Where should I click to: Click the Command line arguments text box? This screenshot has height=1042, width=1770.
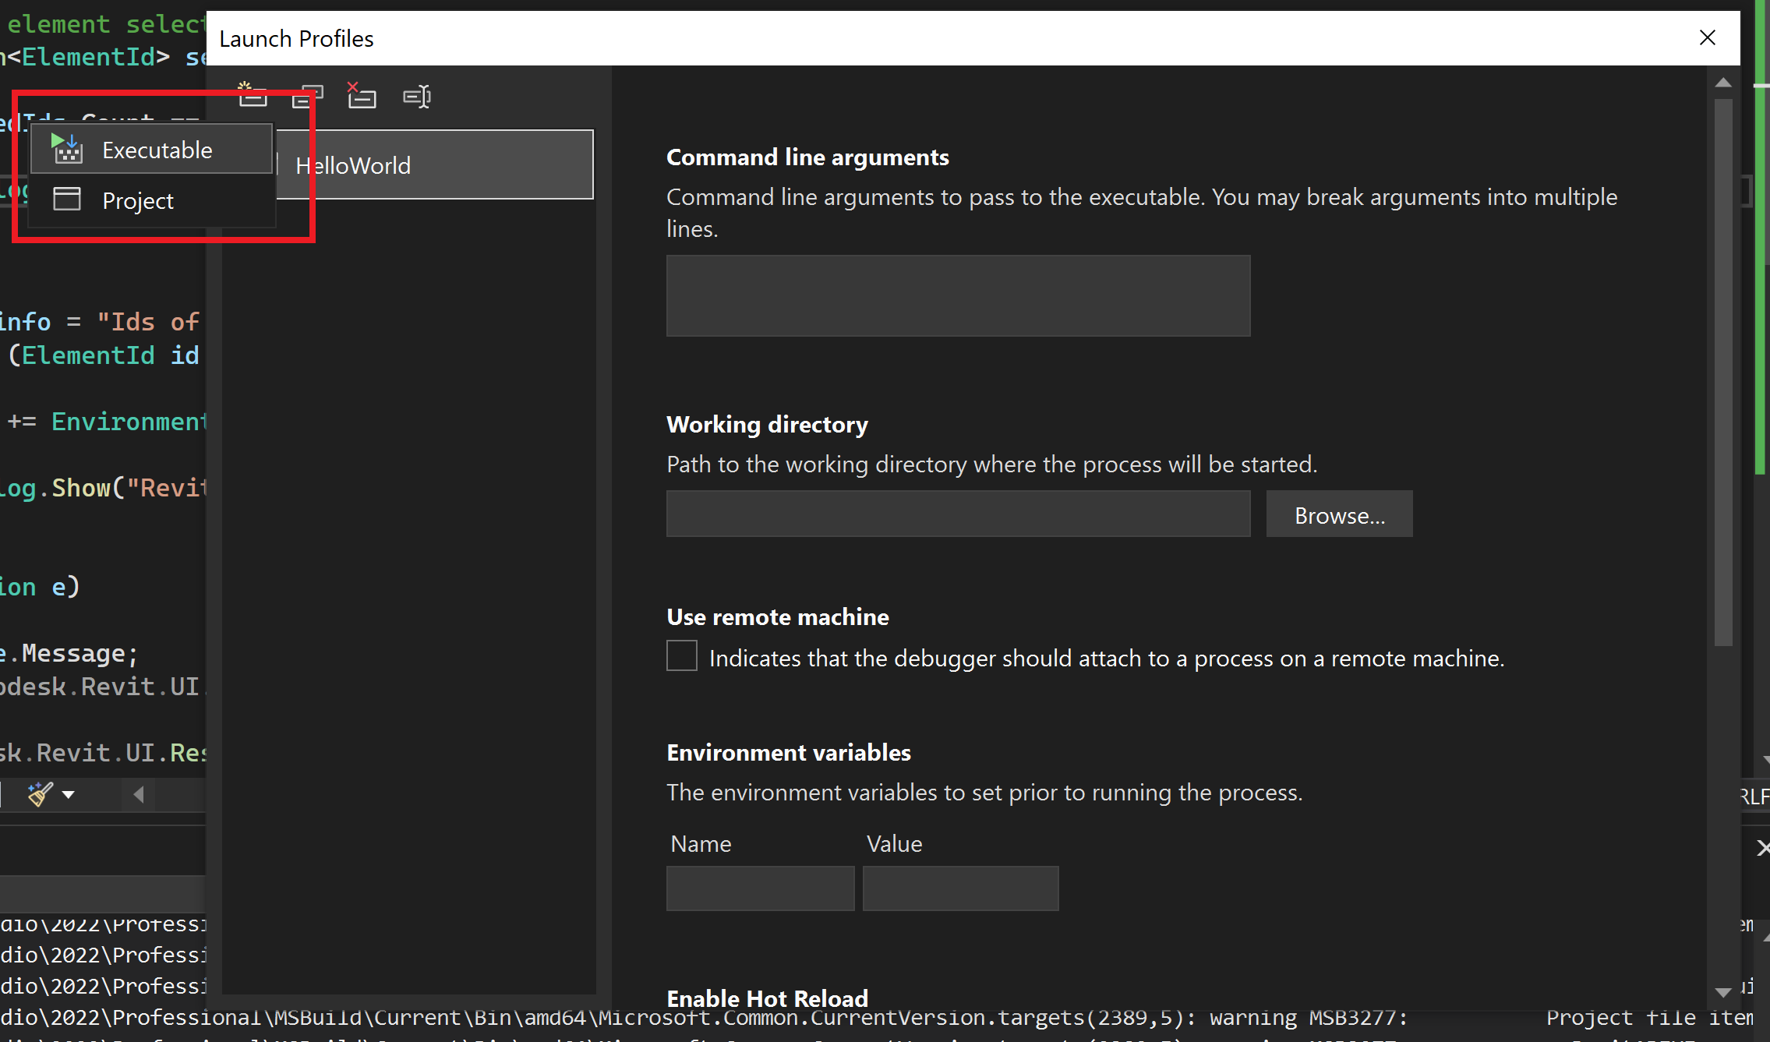[958, 295]
